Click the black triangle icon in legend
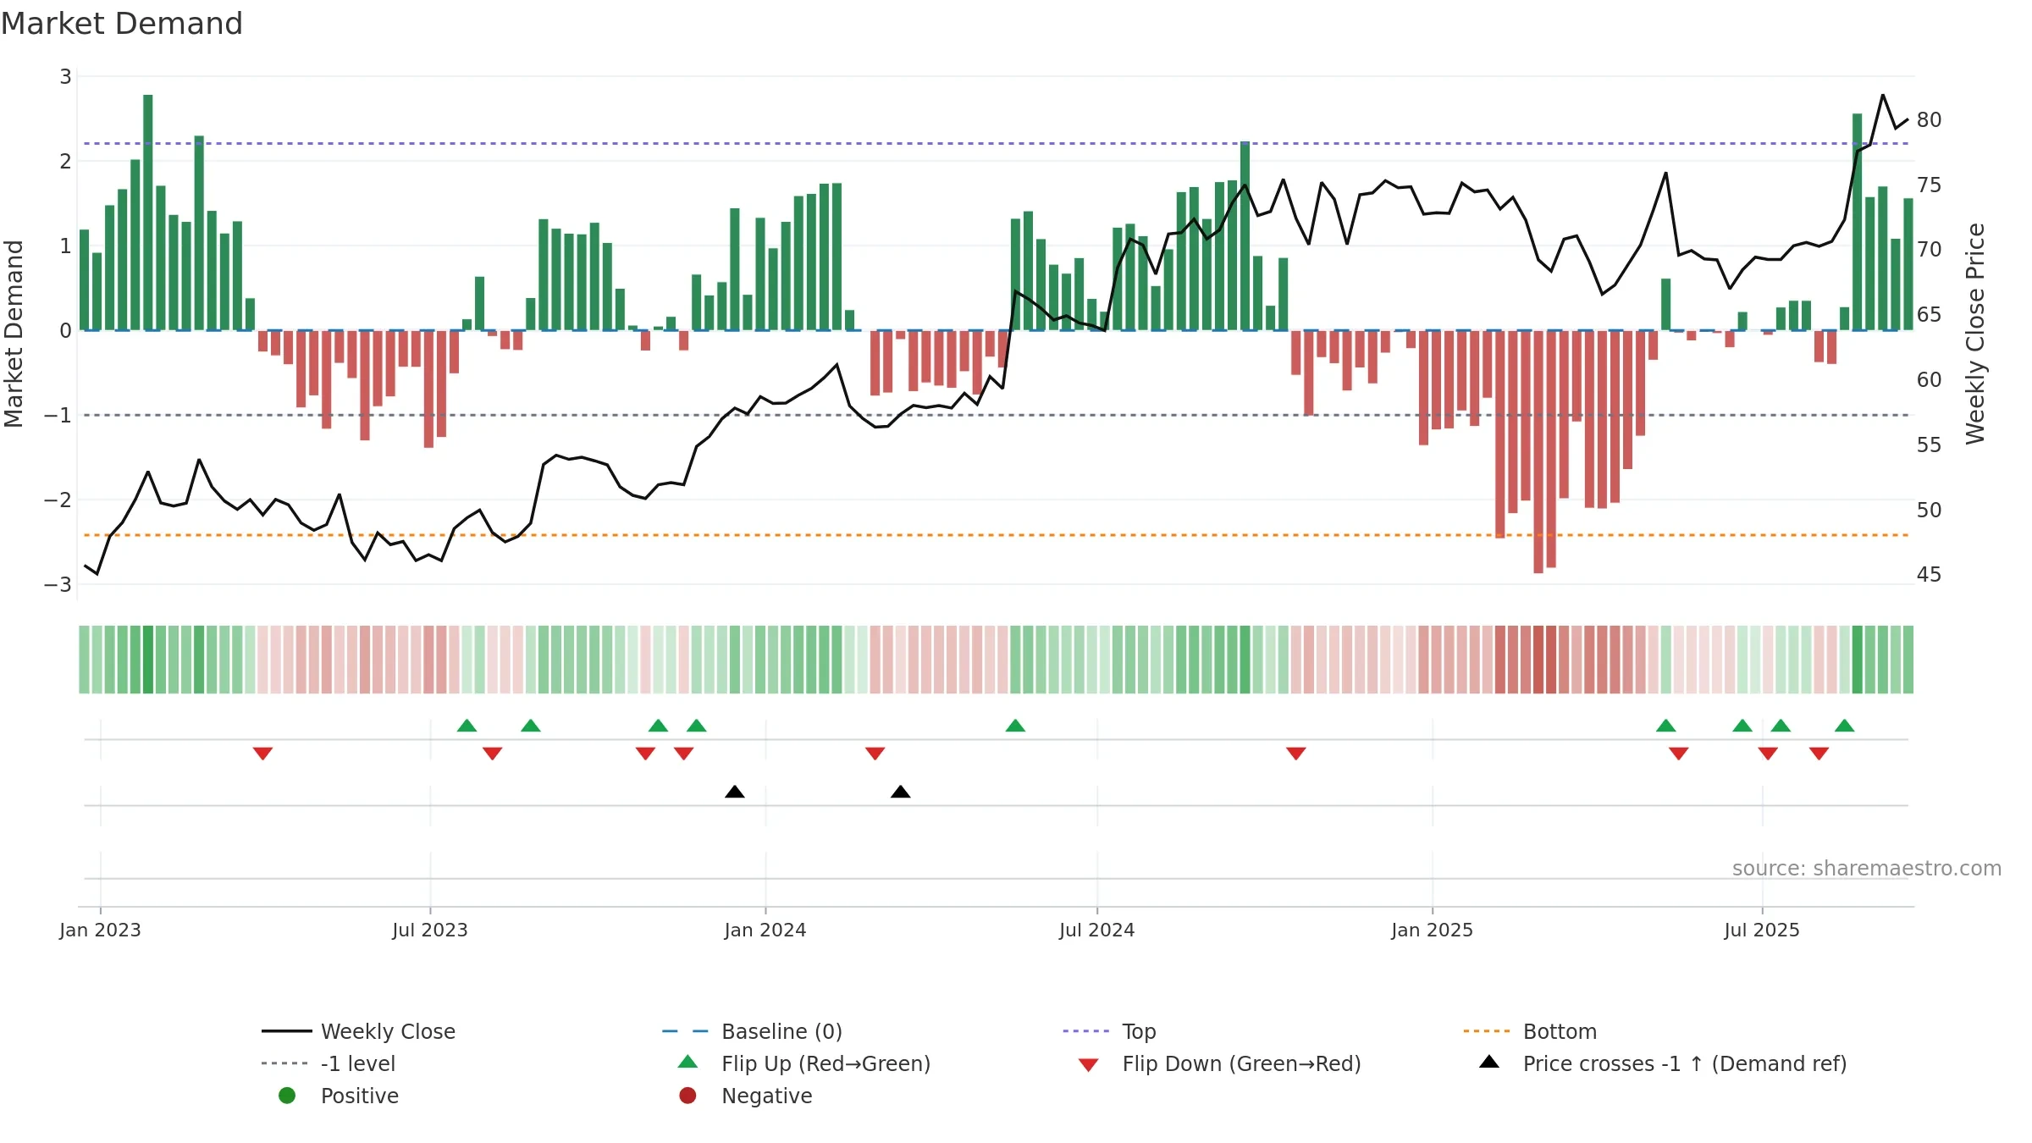Screen dimensions: 2032x1143 coord(1489,1062)
